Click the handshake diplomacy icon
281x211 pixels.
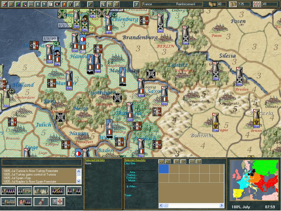[x=57, y=4]
